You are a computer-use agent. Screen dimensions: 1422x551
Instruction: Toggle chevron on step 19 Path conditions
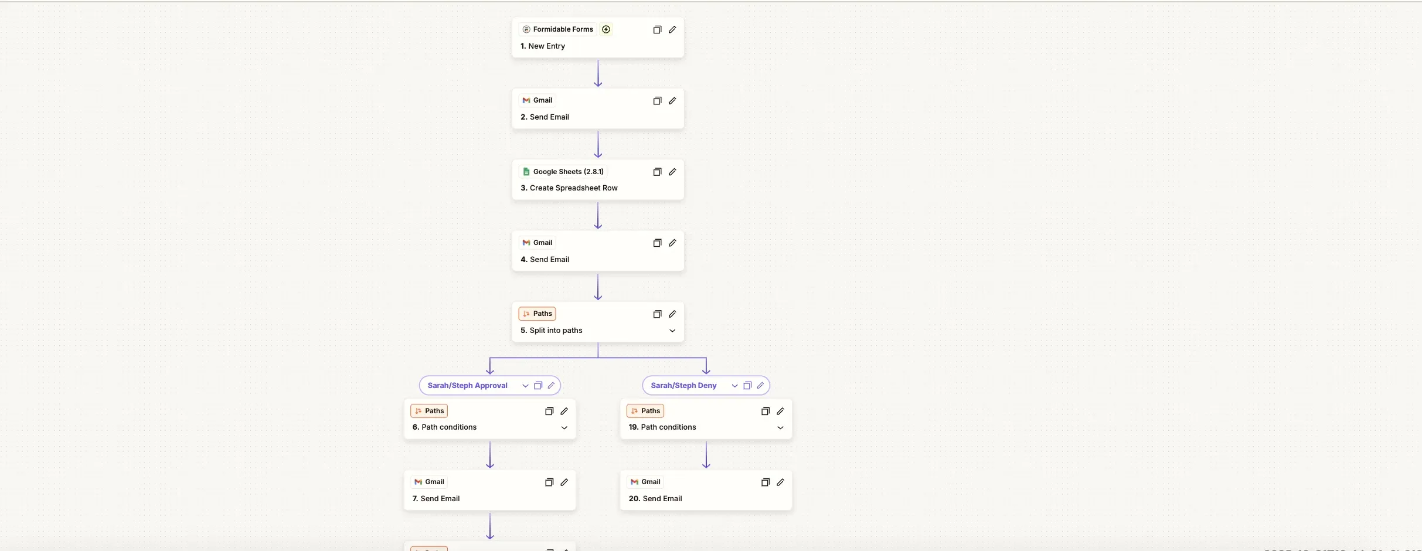pyautogui.click(x=780, y=427)
